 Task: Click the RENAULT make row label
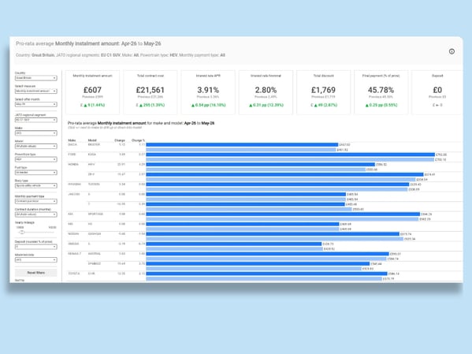(74, 254)
